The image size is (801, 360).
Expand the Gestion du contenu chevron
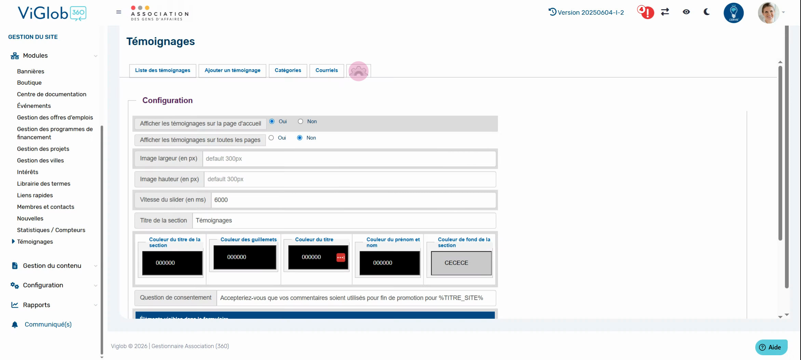pyautogui.click(x=96, y=266)
